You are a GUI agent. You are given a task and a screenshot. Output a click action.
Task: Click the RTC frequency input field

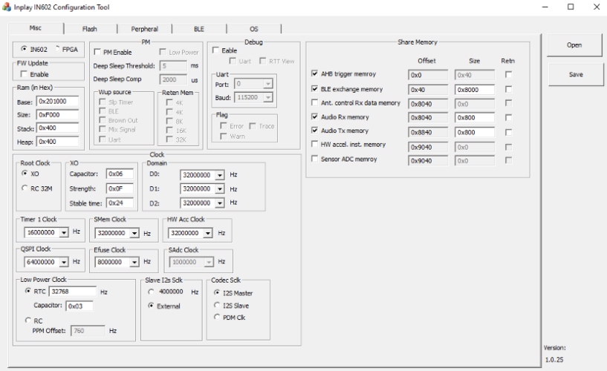[x=72, y=292]
